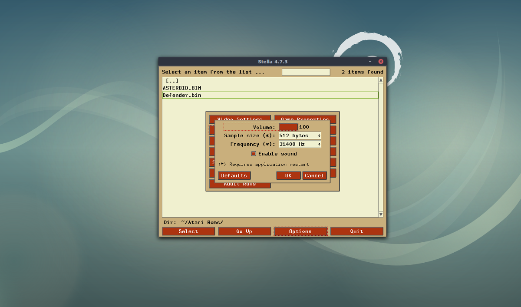Confirm audio settings with OK
Screen dimensions: 521x307
288,175
